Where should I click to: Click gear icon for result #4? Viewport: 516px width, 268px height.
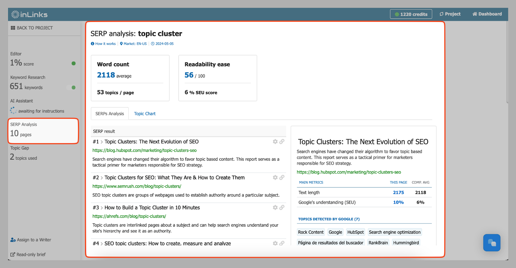click(275, 243)
